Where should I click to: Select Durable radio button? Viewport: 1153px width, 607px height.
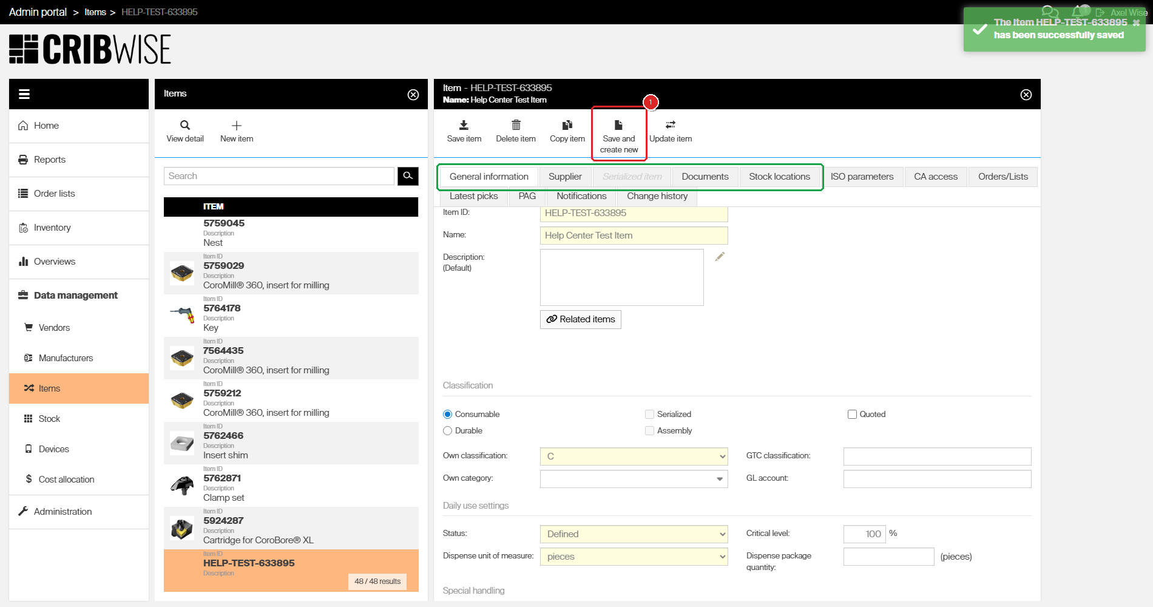(x=448, y=431)
